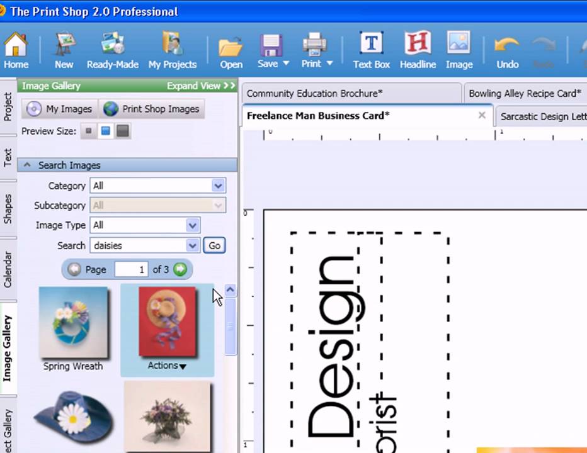Insert a Text Box
587x453 pixels.
pos(372,50)
